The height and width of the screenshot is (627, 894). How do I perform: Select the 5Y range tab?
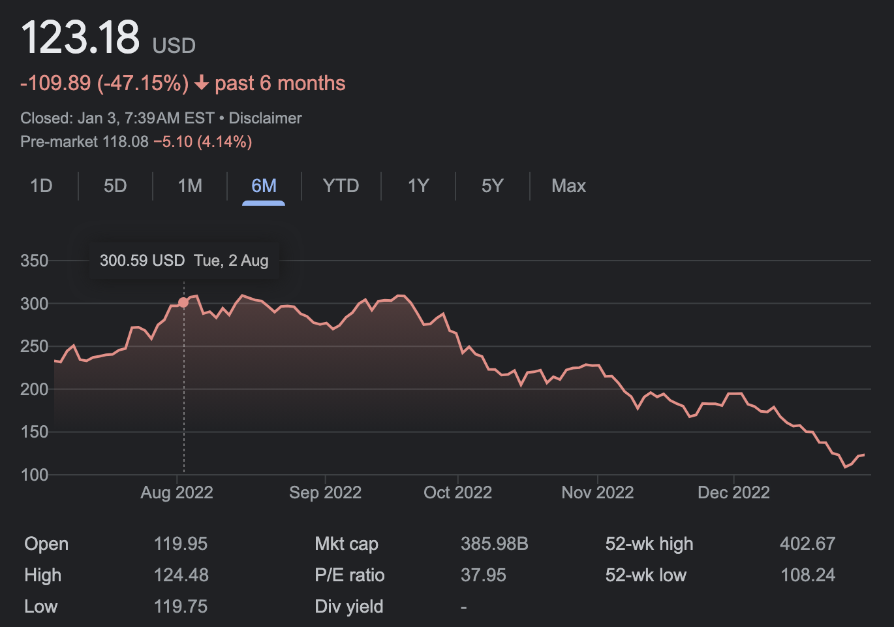tap(493, 186)
